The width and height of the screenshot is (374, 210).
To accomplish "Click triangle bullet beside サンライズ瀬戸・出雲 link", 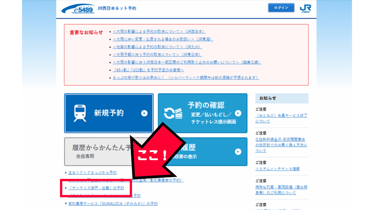I will (x=66, y=188).
